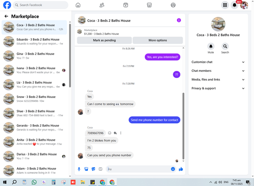Click the Facebook logo
The image size is (254, 186).
pos(7,5)
